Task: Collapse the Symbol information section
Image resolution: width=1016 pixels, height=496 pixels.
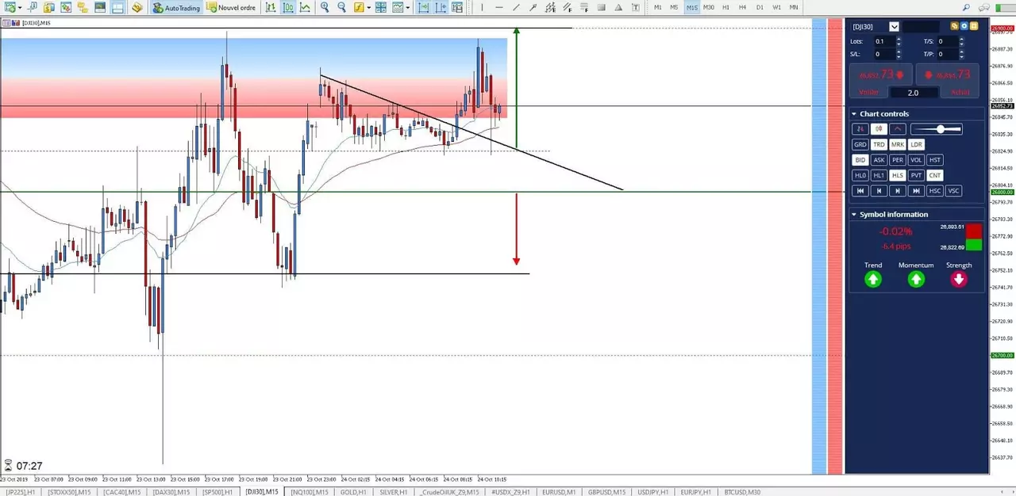Action: coord(854,215)
